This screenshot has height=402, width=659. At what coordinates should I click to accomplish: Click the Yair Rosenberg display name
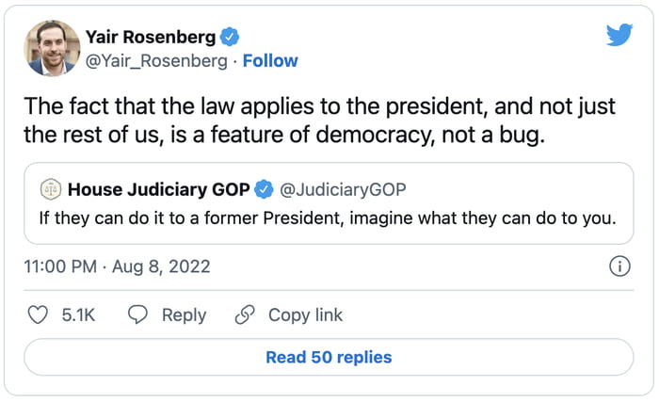tap(149, 38)
